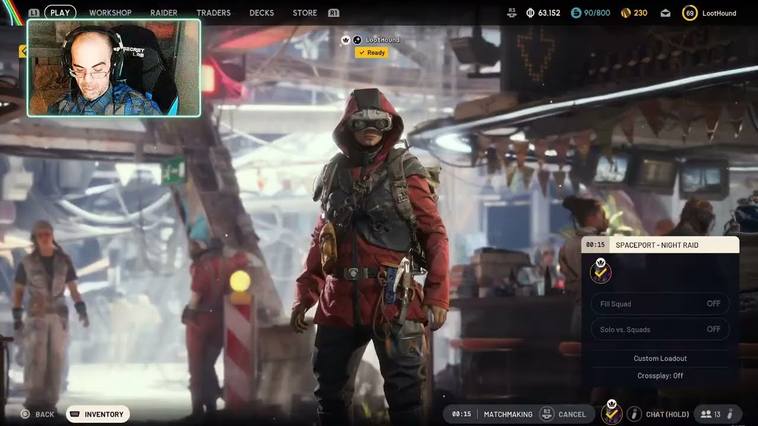Toggle the Fill Squad option
This screenshot has height=426, width=758.
pos(660,304)
